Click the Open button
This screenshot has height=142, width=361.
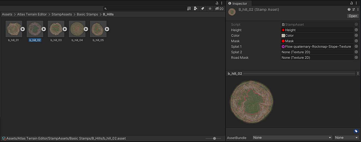pyautogui.click(x=353, y=16)
